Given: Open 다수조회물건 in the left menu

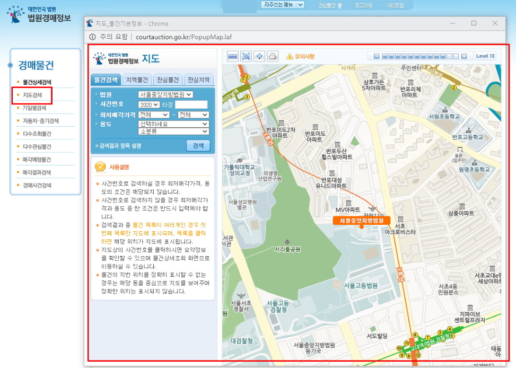Looking at the screenshot, I should (x=37, y=134).
